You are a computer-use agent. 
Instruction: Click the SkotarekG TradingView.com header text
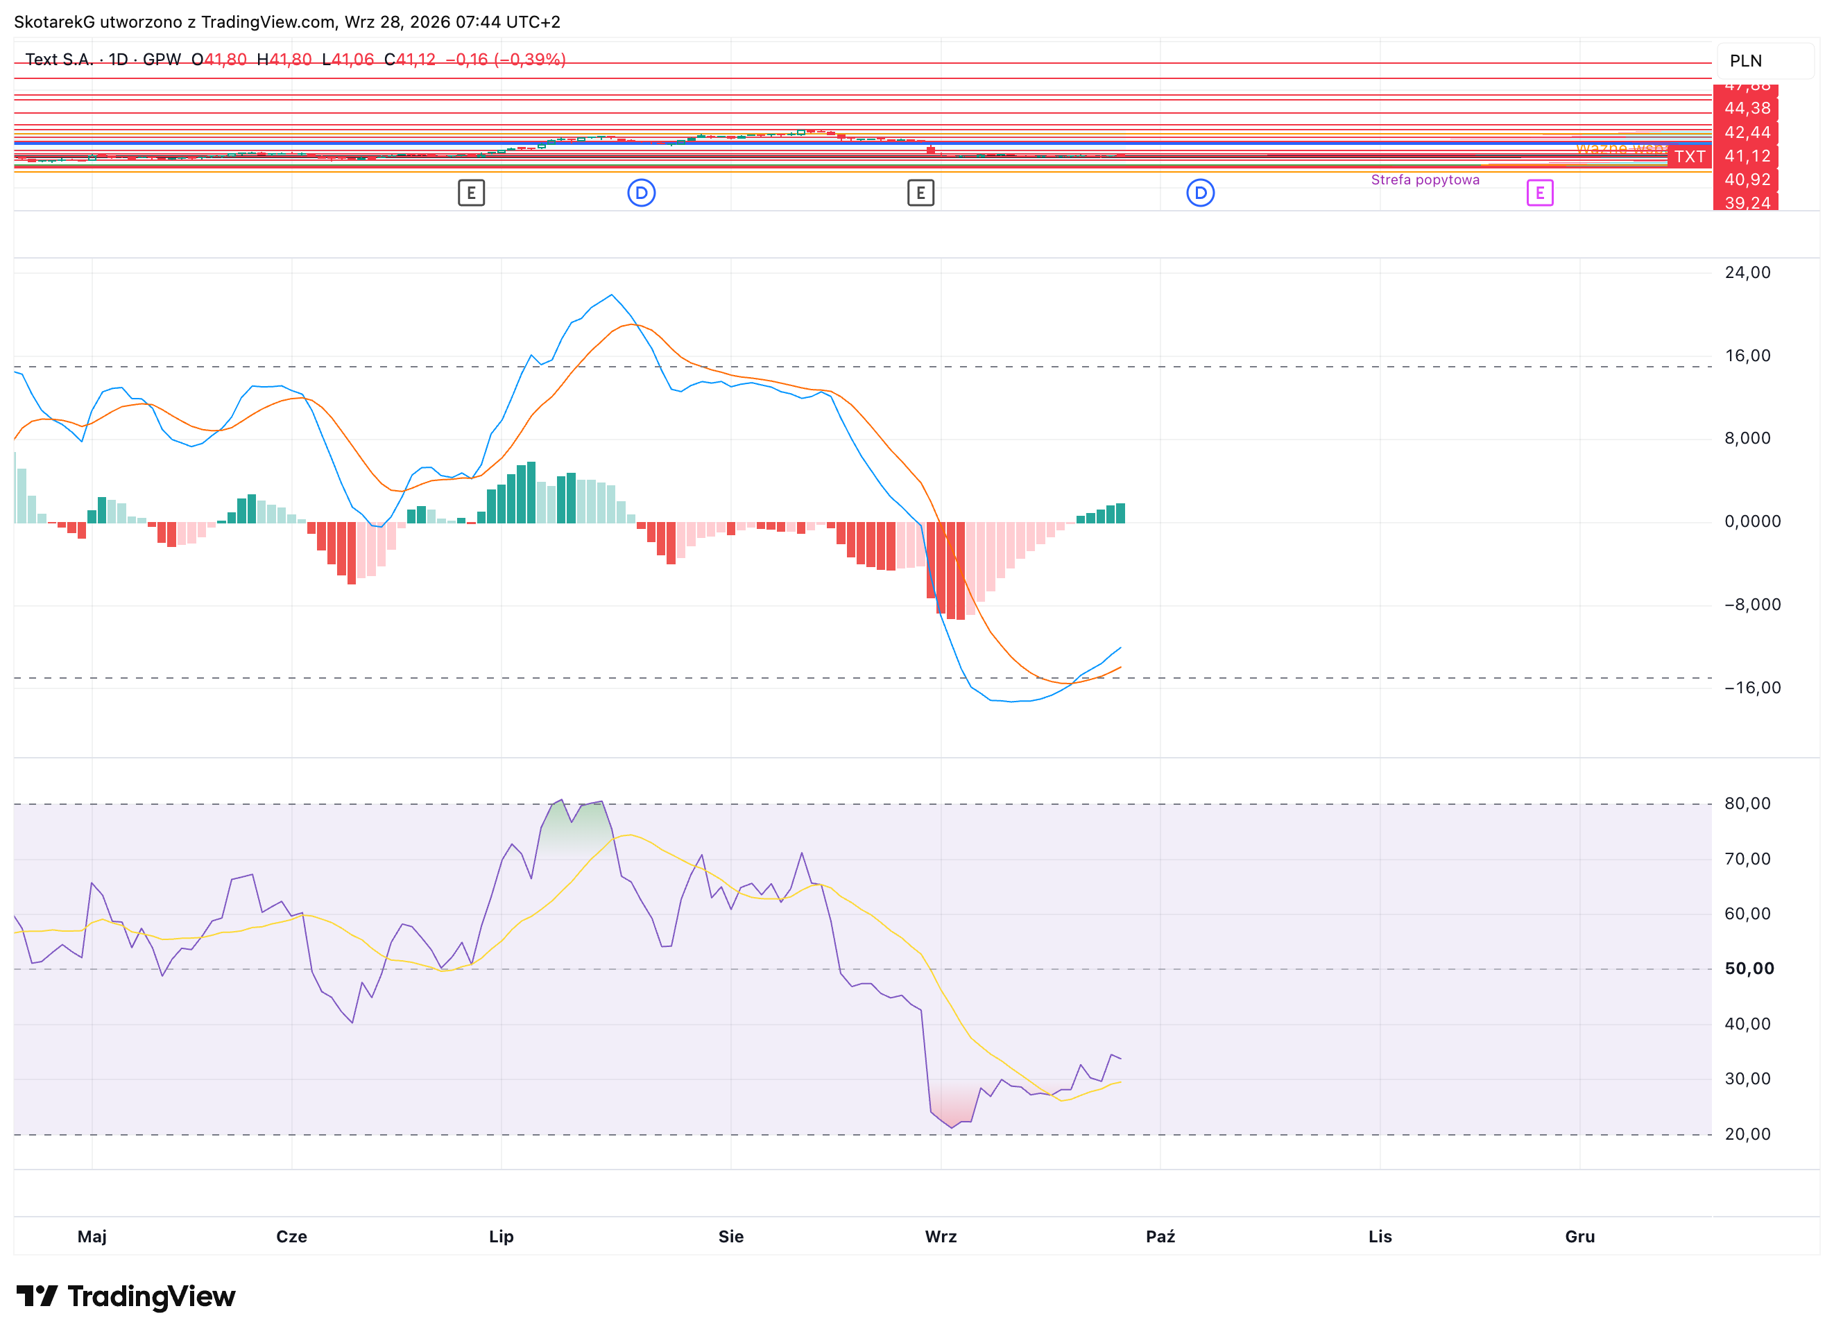click(x=287, y=22)
